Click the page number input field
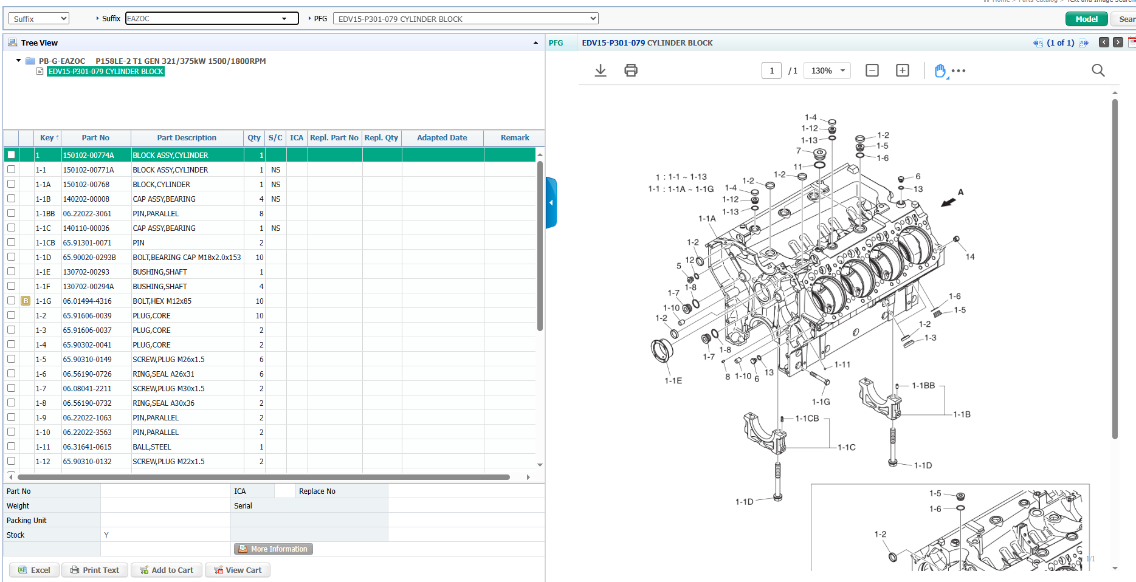The width and height of the screenshot is (1136, 582). 771,70
